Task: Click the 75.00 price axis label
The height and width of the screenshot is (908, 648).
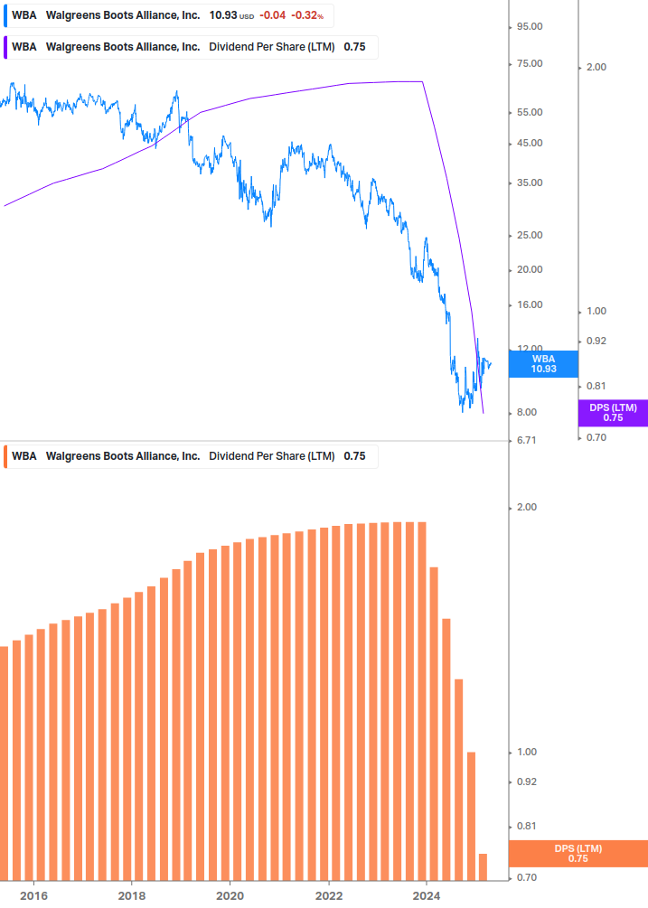Action: coord(530,64)
